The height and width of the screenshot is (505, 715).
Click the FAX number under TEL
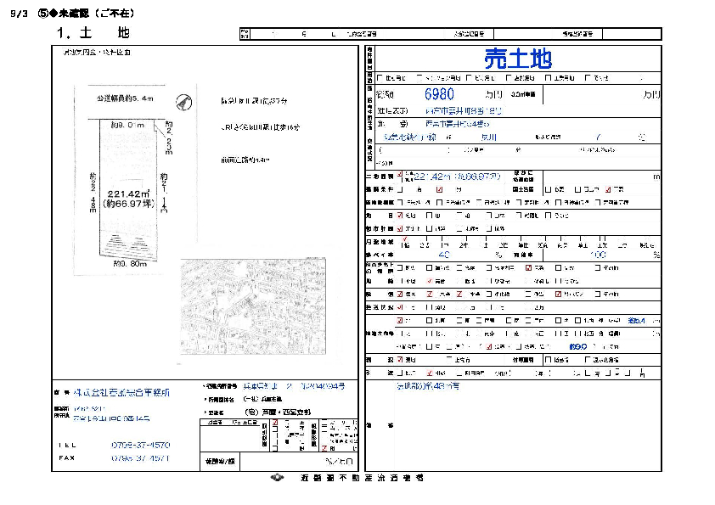[140, 457]
